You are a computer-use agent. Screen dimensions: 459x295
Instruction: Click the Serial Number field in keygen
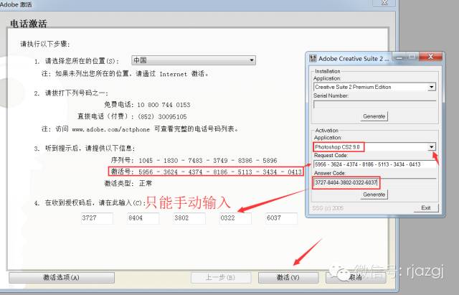point(374,105)
